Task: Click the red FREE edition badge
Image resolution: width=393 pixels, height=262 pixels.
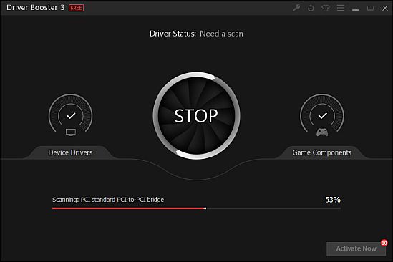Action: point(77,8)
